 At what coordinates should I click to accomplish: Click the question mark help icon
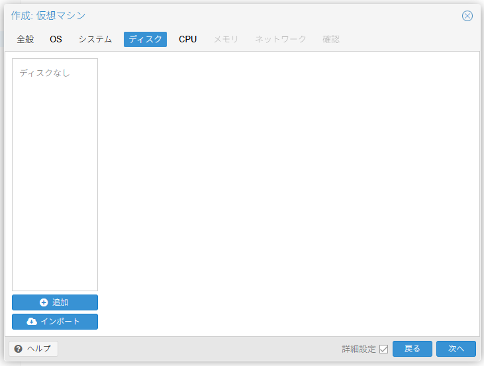click(18, 349)
